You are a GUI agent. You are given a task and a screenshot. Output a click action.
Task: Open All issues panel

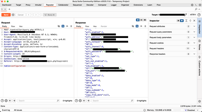(x=18, y=110)
